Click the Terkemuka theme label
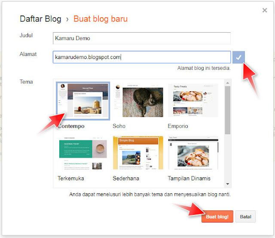This screenshot has height=238, width=275. [x=71, y=179]
